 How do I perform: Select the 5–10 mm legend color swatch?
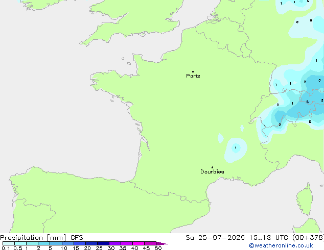coord(56,243)
